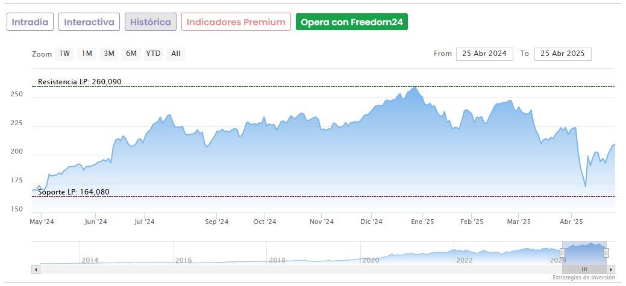Open the Interactiva chart tab
The height and width of the screenshot is (286, 626).
pyautogui.click(x=89, y=22)
